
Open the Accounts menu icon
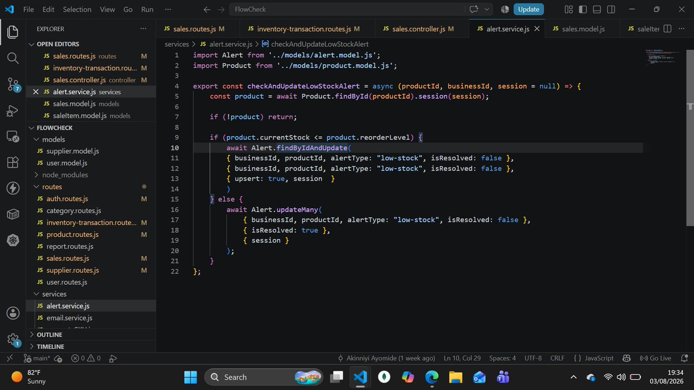[x=13, y=313]
